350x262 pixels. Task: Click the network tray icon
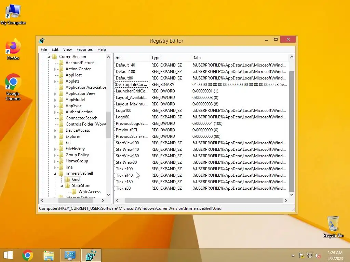click(x=309, y=256)
